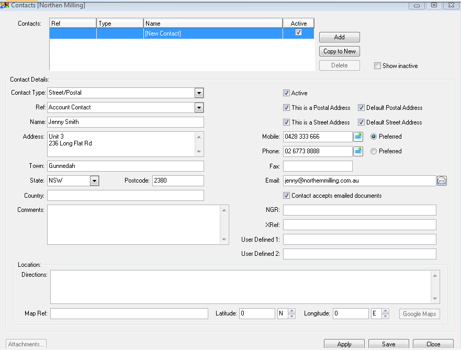The image size is (461, 350).
Task: Open the State dropdown showing NSW
Action: 94,180
